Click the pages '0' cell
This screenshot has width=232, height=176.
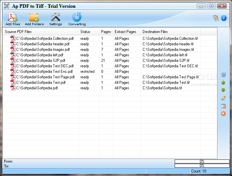[x=102, y=71]
